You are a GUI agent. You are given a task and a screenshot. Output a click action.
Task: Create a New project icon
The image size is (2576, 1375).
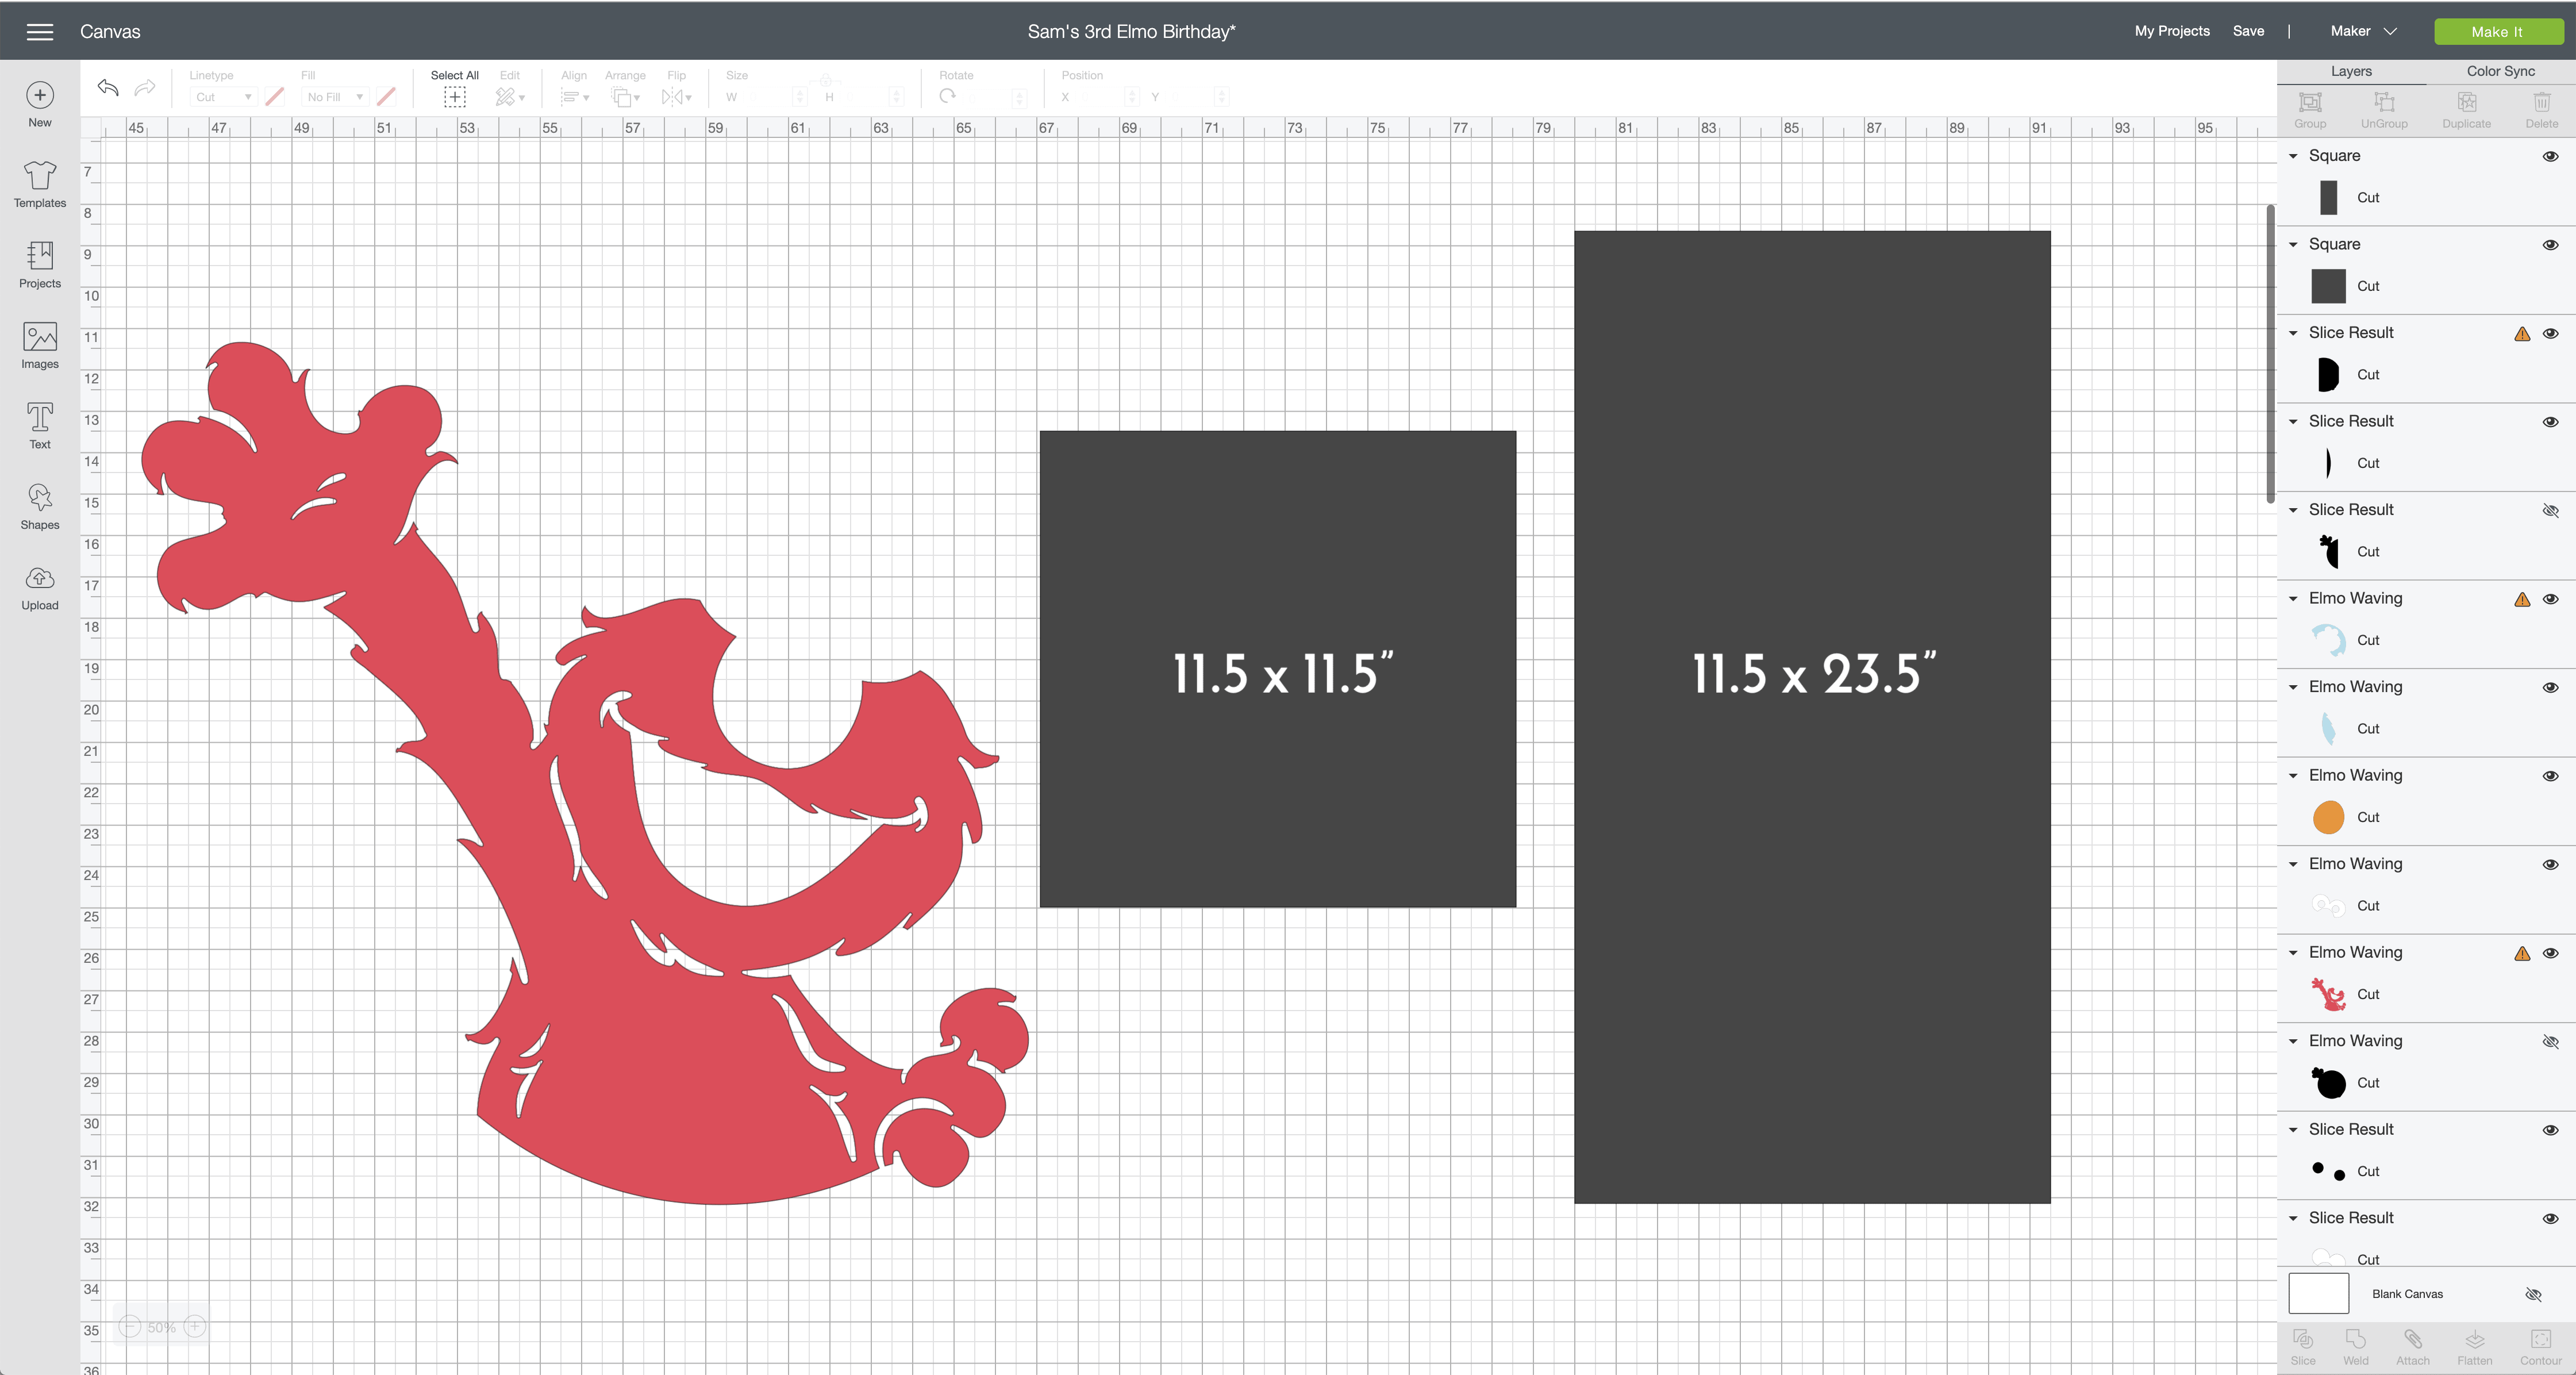point(40,95)
